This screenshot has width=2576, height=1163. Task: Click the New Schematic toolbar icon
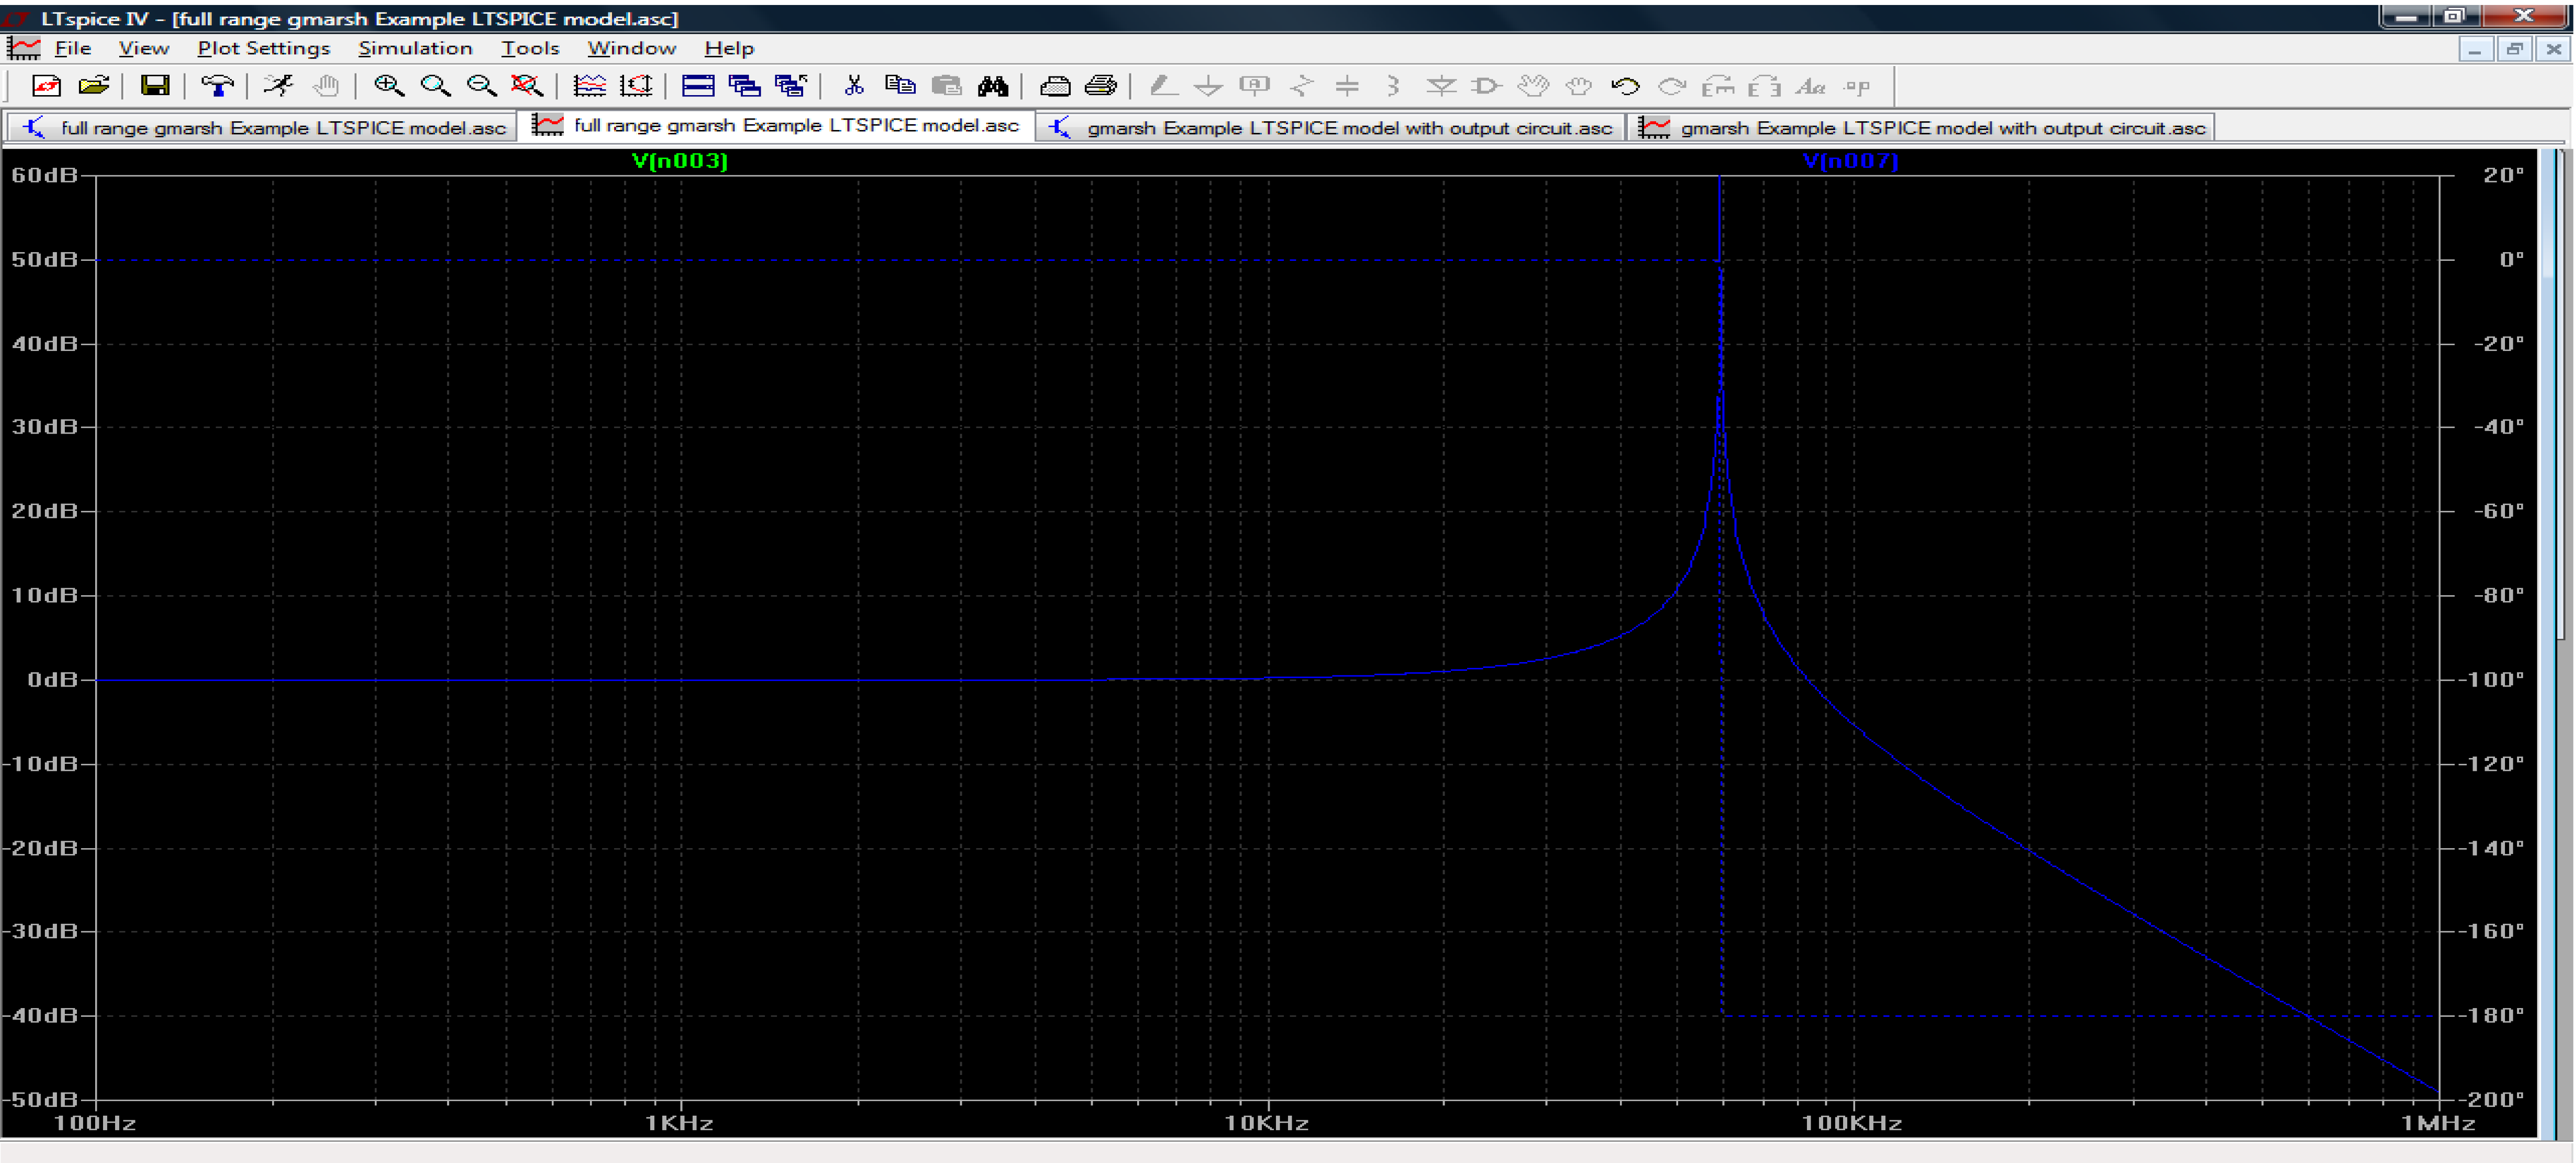pos(46,86)
